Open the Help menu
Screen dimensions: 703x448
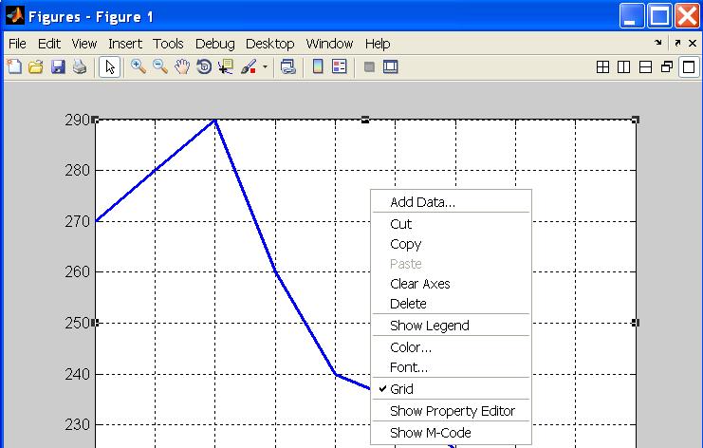[378, 44]
